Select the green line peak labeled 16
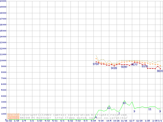The height and width of the screenshot is (122, 163). coord(124,103)
